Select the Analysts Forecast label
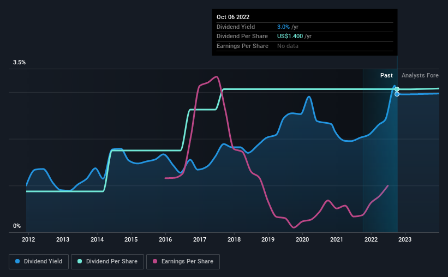Viewport: 448px width, 277px height. [x=420, y=75]
